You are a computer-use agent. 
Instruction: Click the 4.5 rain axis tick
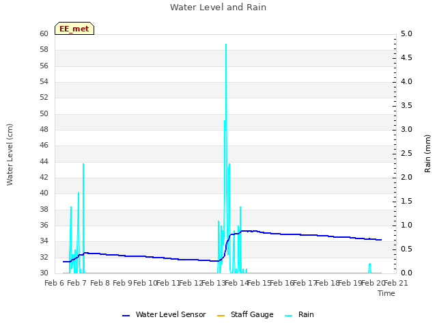coord(406,57)
